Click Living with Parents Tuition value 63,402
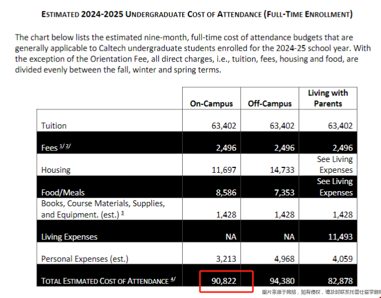The image size is (381, 298). coord(340,126)
